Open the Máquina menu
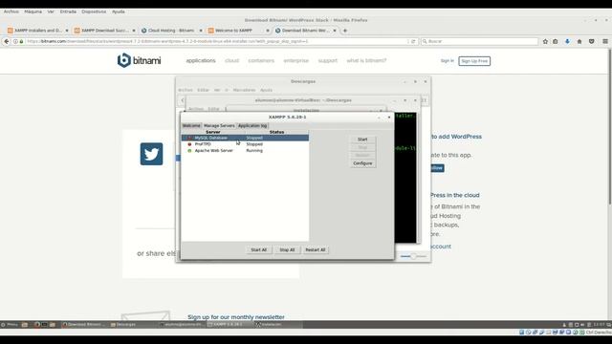Viewport: 612px width, 344px height. [x=33, y=11]
